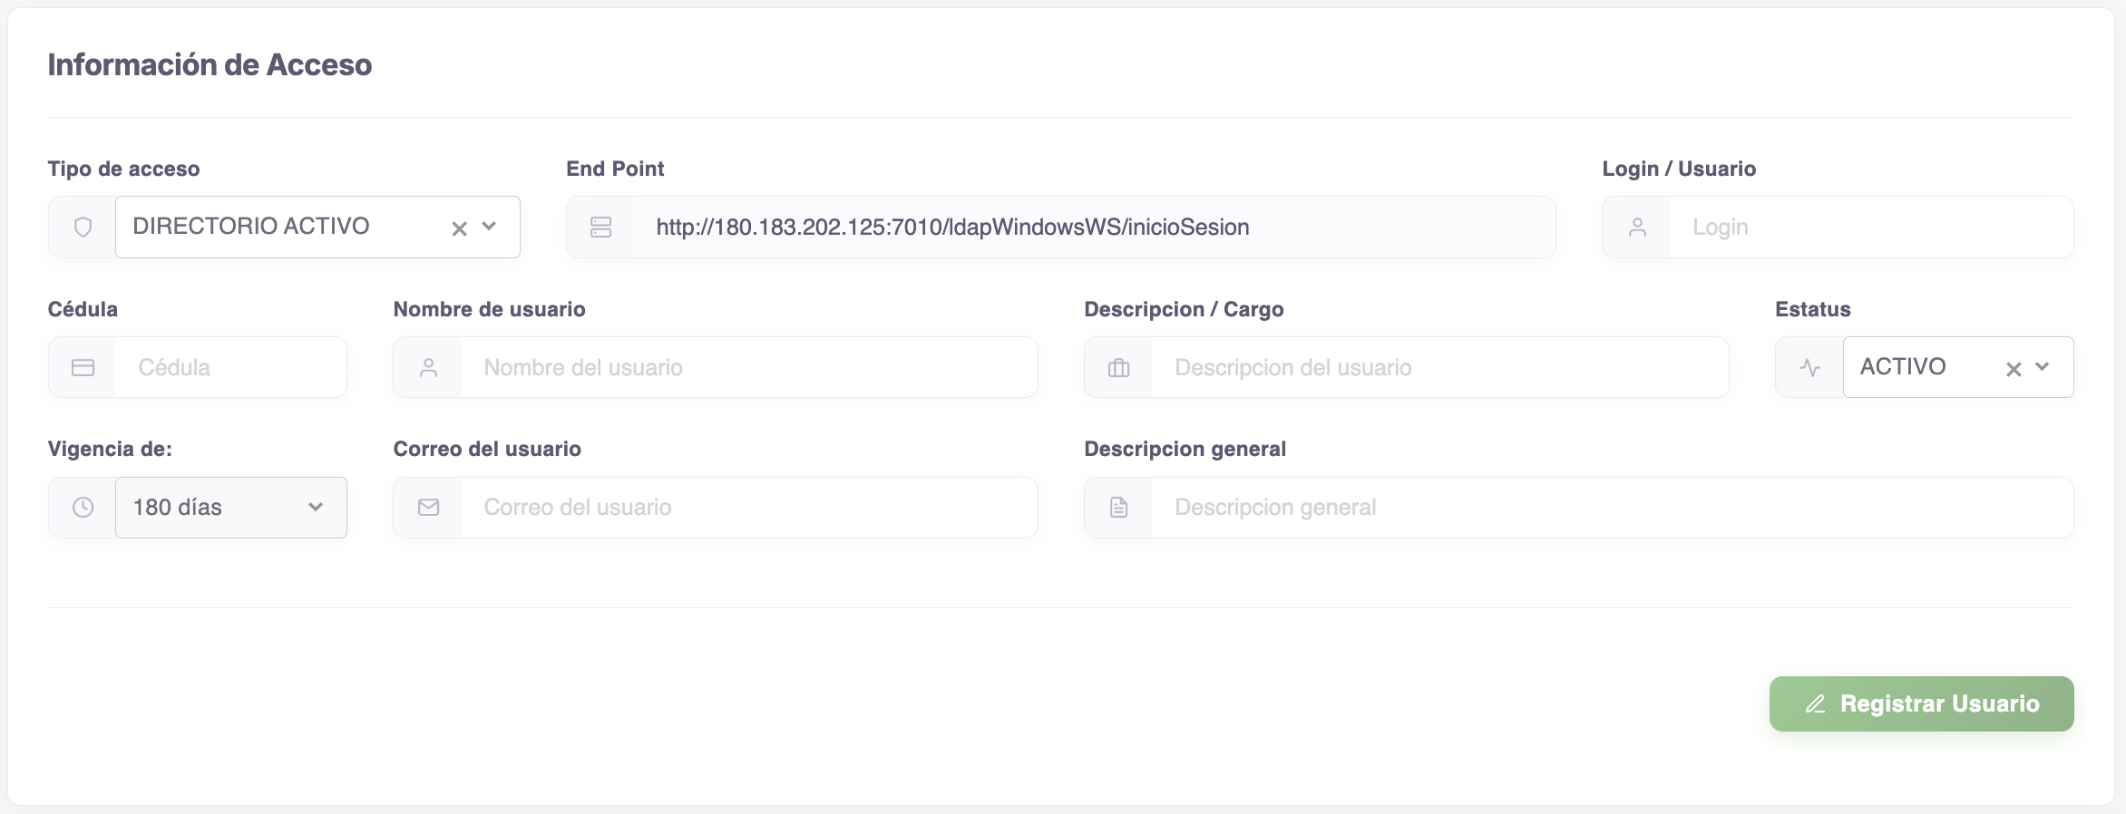Click the shield icon beside Tipo de acceso
Screen dimensions: 2126x814
[83, 228]
